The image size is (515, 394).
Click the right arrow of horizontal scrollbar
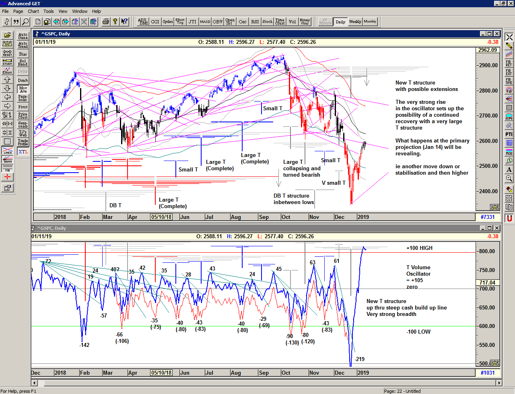tap(499, 383)
